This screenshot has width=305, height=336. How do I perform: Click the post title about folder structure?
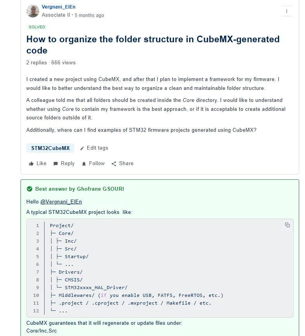tap(153, 45)
